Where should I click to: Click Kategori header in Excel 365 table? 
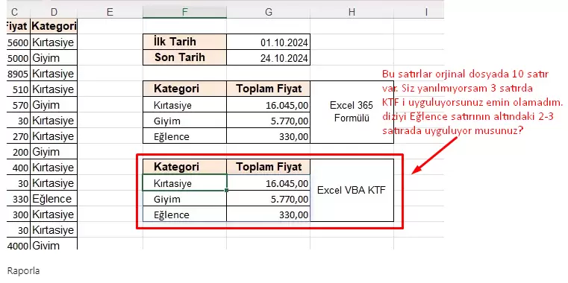[x=185, y=89]
